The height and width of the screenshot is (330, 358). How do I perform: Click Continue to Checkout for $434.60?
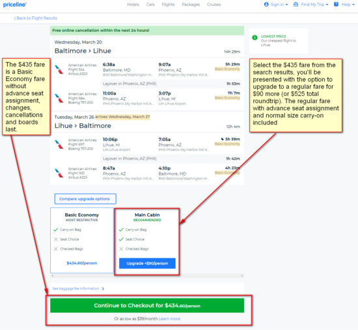(147, 305)
